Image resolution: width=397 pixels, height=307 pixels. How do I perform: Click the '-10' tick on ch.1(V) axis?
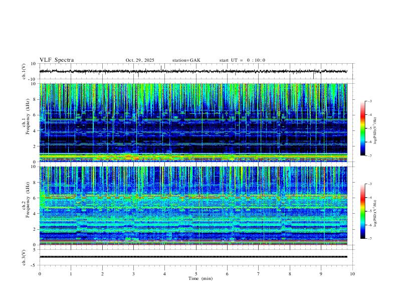[x=32, y=79]
